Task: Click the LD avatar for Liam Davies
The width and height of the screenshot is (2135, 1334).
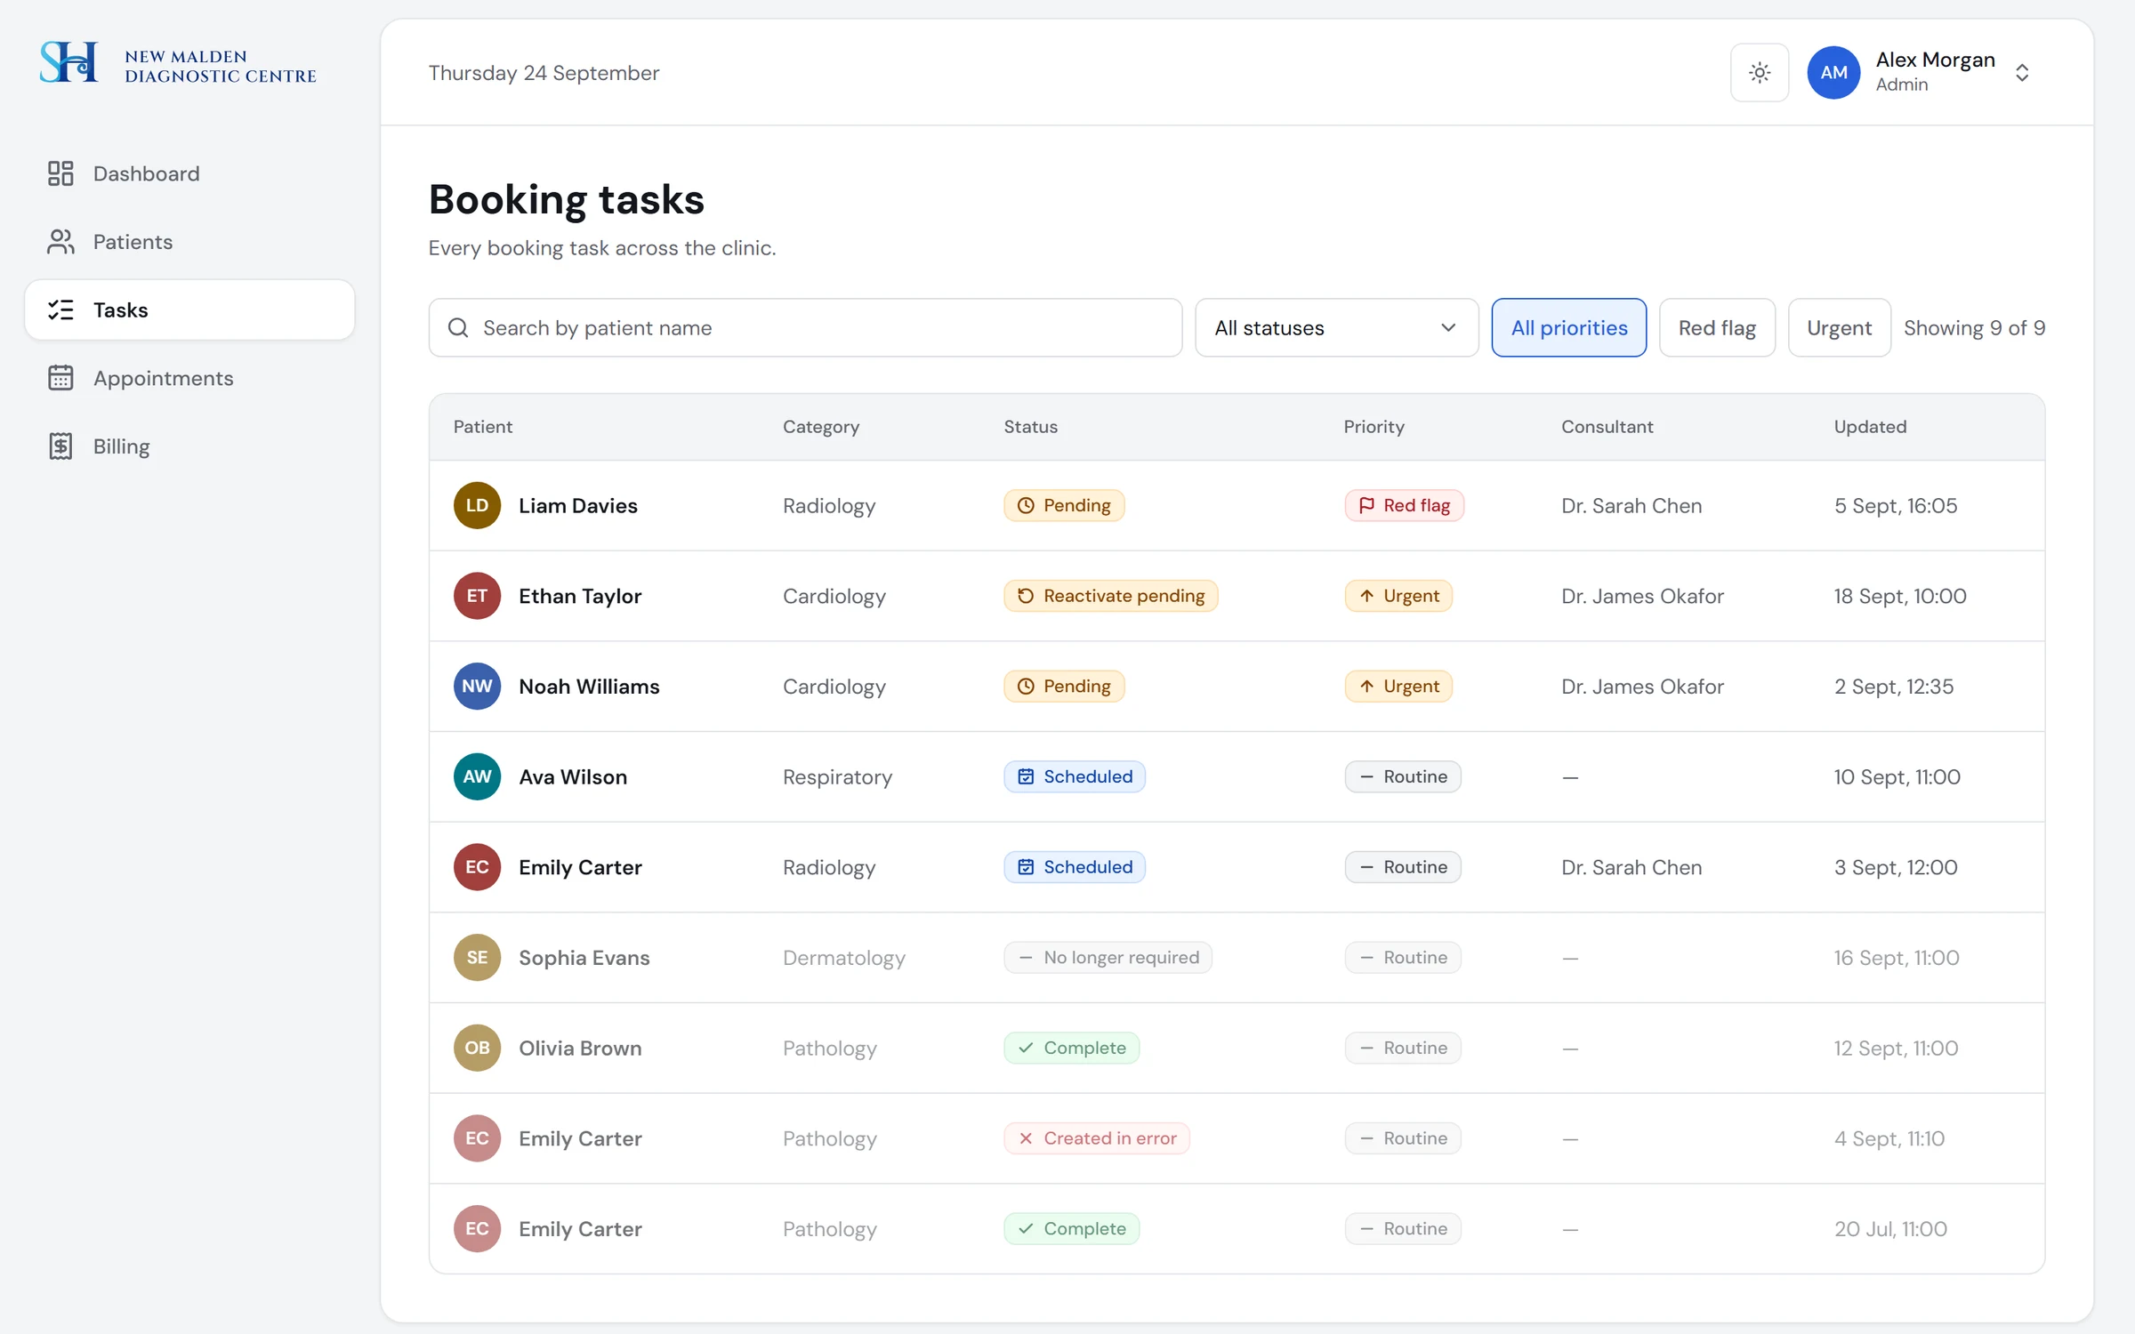Action: 477,506
